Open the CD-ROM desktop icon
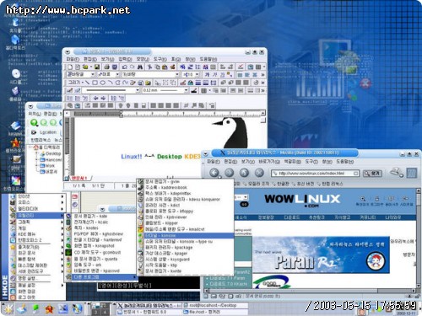Screen dimensions: 422x316 [x=16, y=74]
